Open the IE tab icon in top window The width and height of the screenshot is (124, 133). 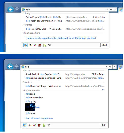pos(121,10)
